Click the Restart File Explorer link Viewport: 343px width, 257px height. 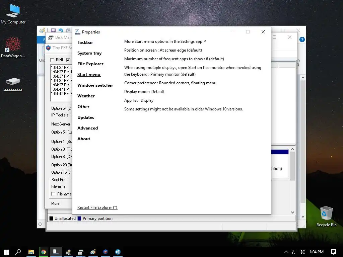point(97,207)
